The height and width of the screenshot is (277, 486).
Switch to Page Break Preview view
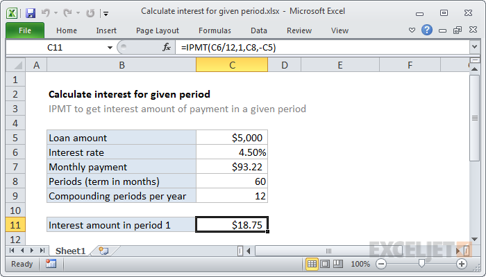(339, 264)
